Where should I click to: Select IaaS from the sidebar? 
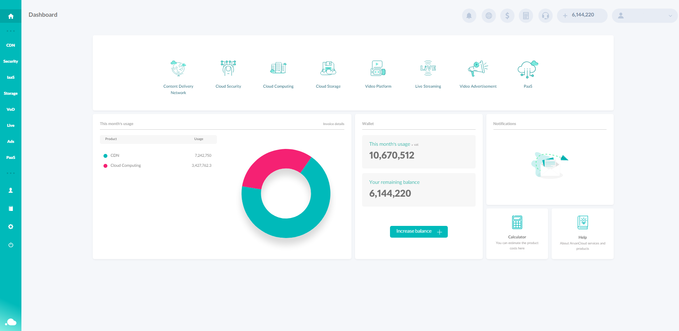point(11,77)
